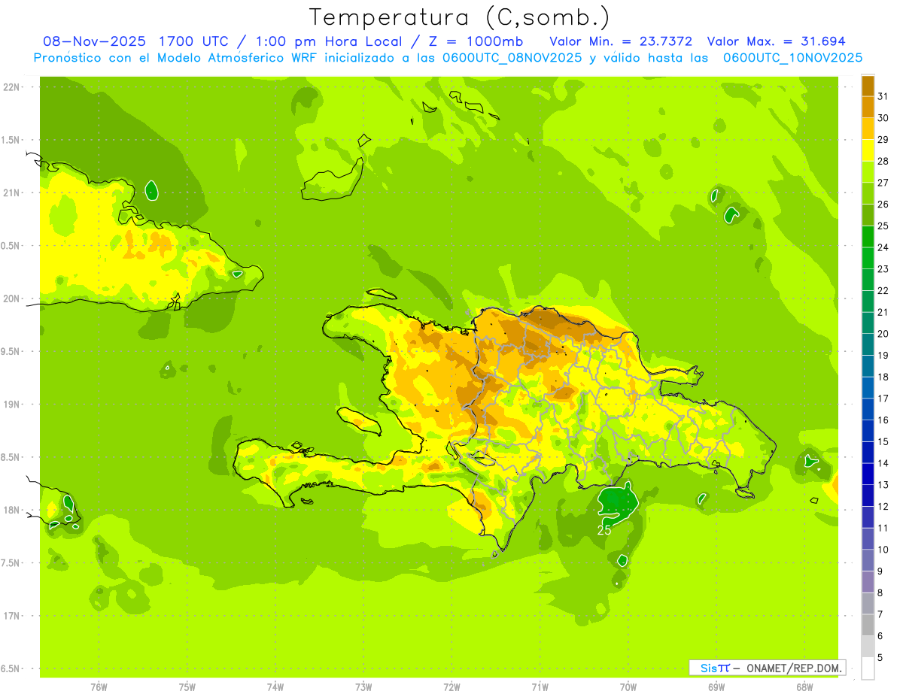The image size is (903, 697).
Task: Pick the teal swatch between 19 and 20
Action: (x=868, y=344)
